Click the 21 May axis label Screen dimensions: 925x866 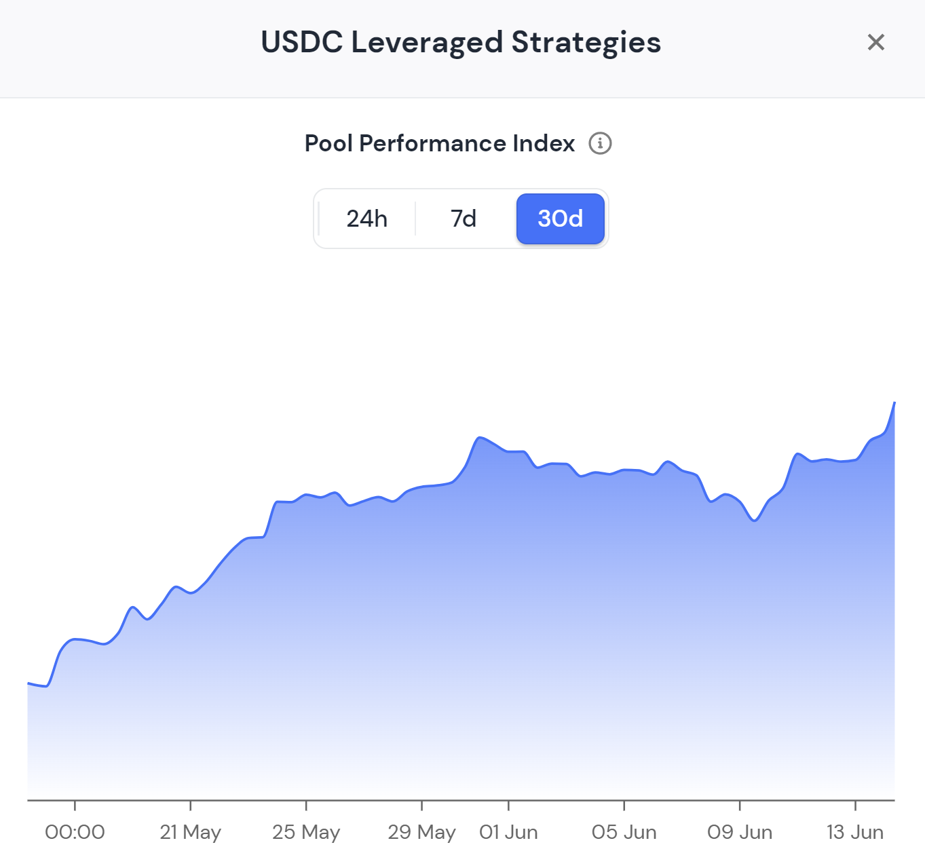(191, 832)
